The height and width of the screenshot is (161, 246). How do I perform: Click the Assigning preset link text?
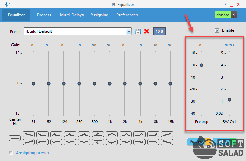(33, 153)
